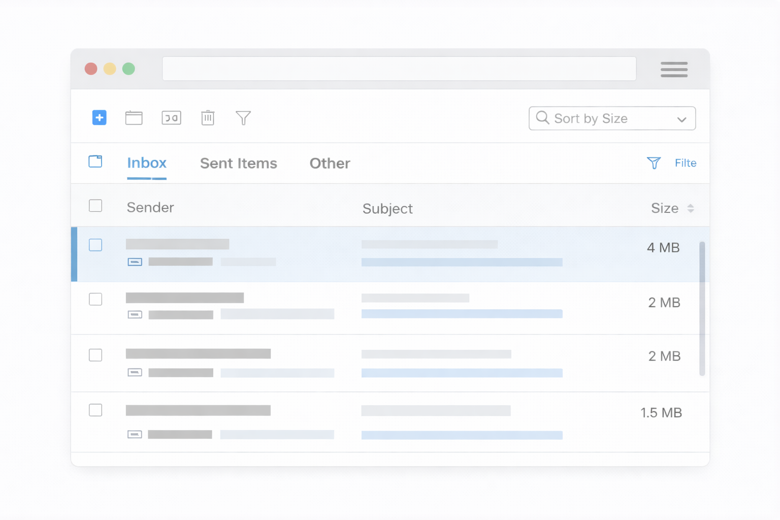Switch to the Sent Items tab
The image size is (780, 520).
238,163
